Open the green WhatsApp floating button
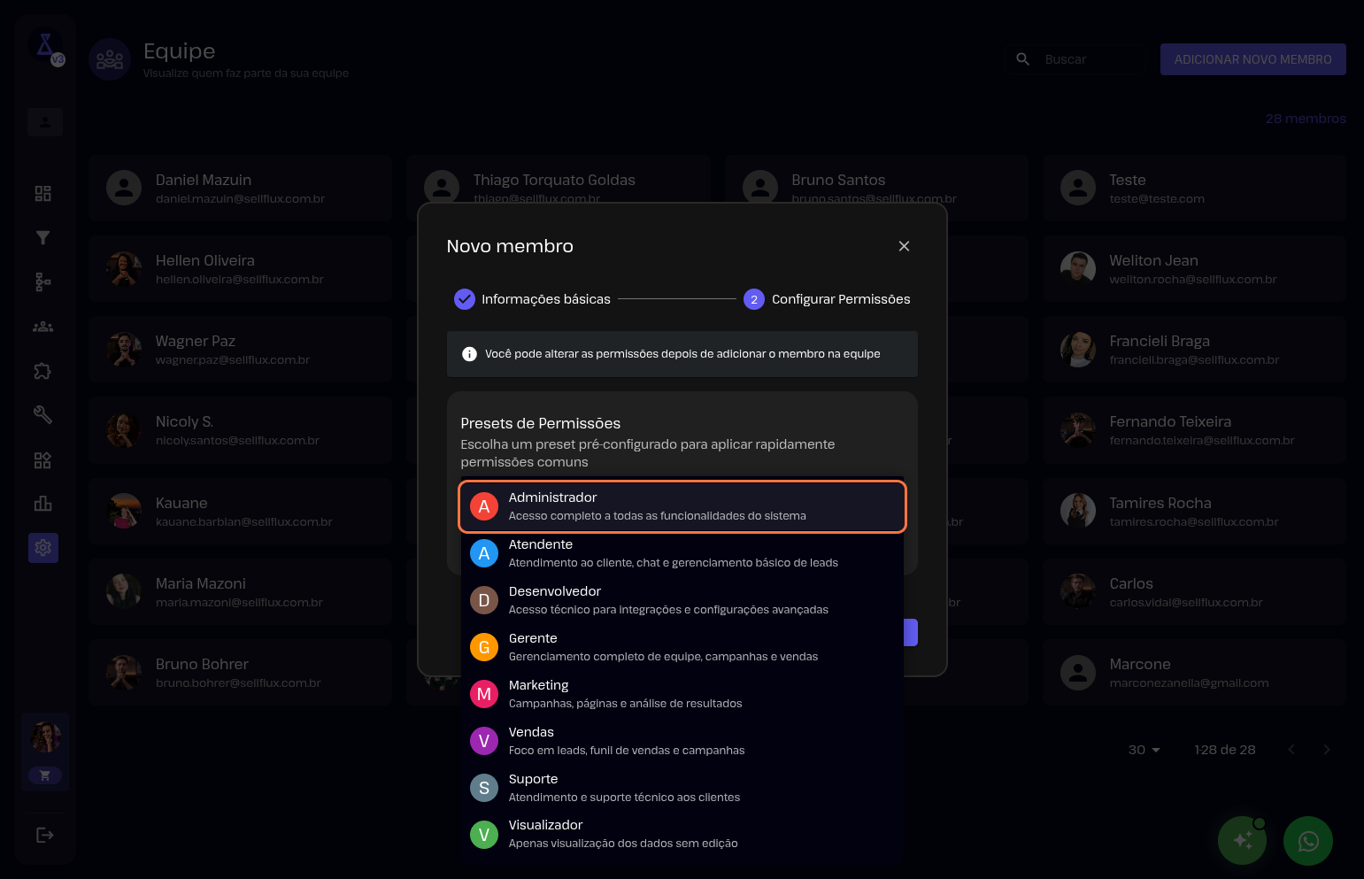1364x879 pixels. [1307, 841]
